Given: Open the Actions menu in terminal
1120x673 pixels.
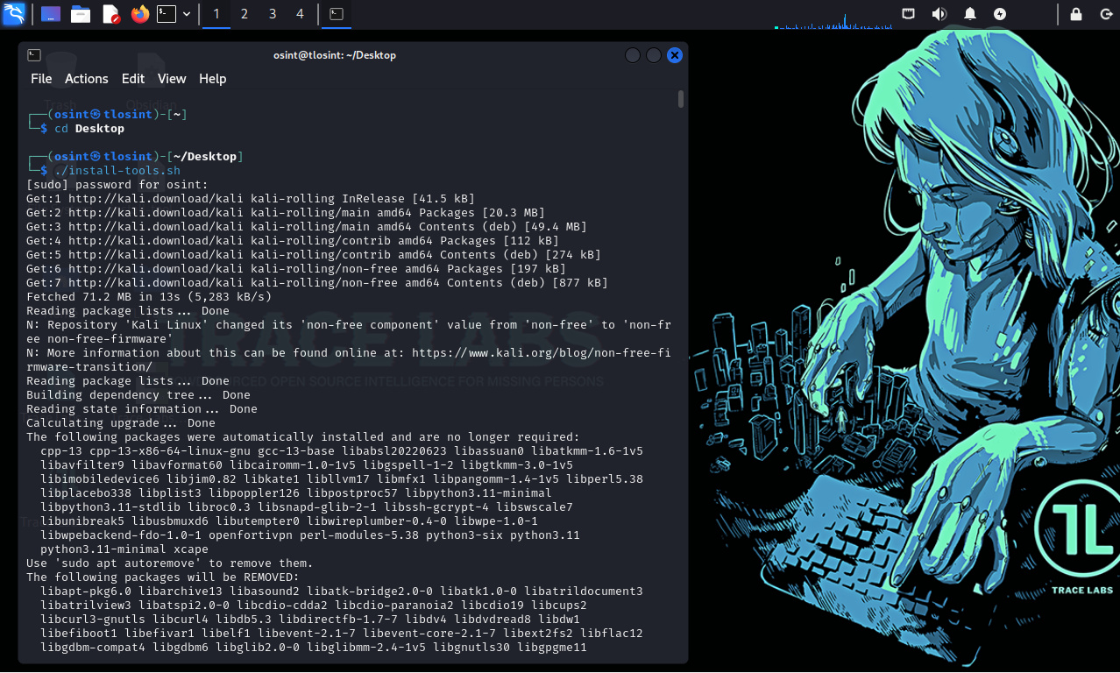Looking at the screenshot, I should (87, 79).
